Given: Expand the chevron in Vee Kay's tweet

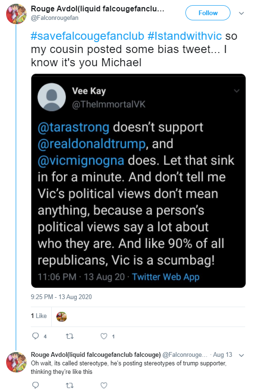Looking at the screenshot, I should 237,91.
